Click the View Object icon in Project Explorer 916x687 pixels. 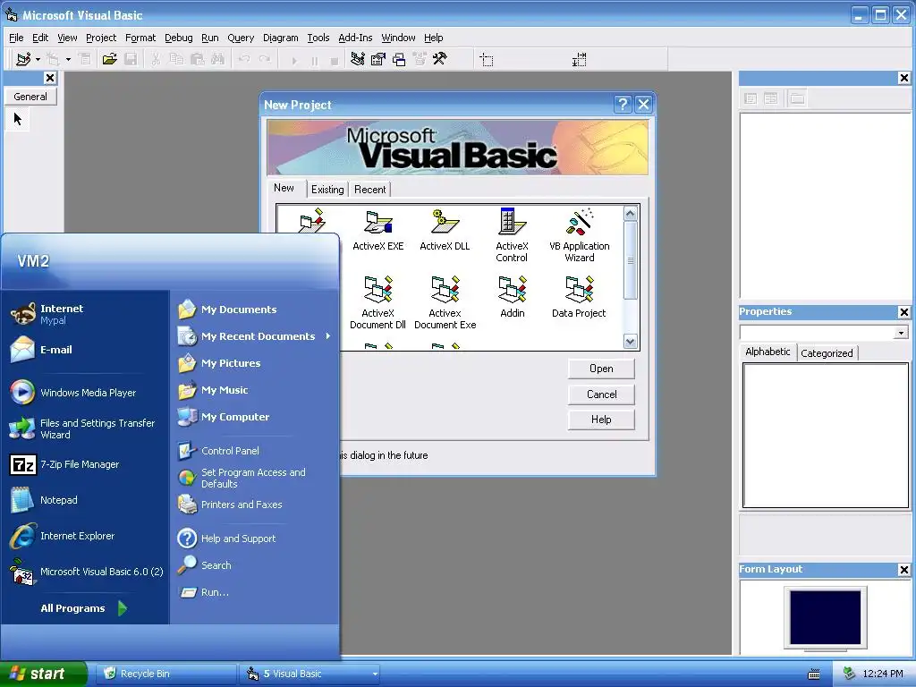click(771, 98)
